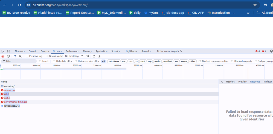Open the All Bookmarks folder
The image size is (273, 134).
tap(265, 13)
